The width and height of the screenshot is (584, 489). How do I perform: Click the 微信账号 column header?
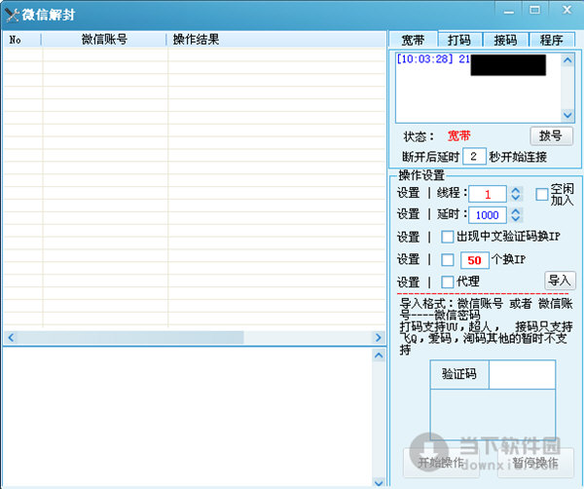coord(104,40)
